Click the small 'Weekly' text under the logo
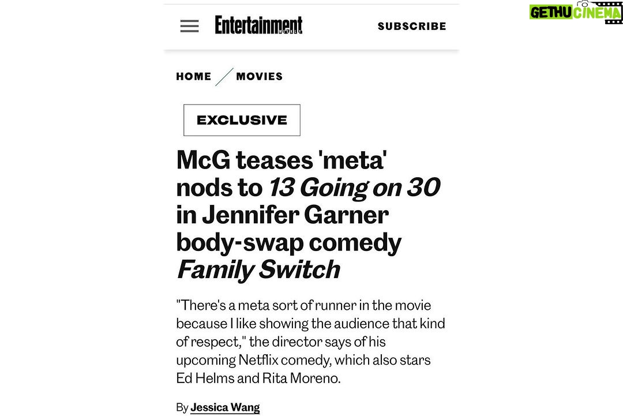 point(290,31)
